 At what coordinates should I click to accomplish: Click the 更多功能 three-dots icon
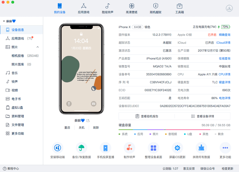click(225, 148)
